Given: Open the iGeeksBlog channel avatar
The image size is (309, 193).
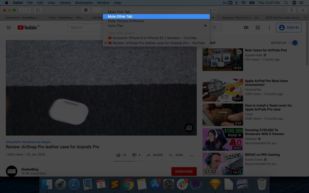Looking at the screenshot, I should pyautogui.click(x=11, y=171).
